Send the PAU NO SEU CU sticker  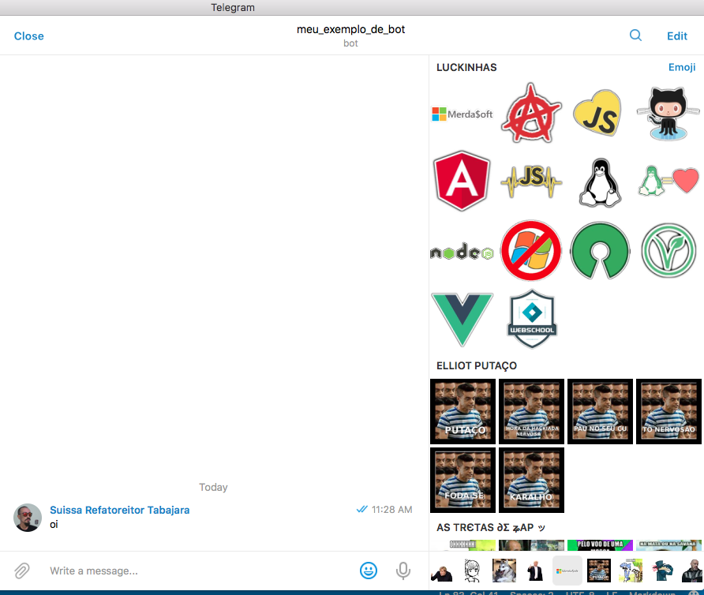pos(601,411)
